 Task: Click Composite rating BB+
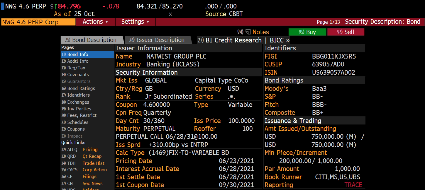(318, 113)
